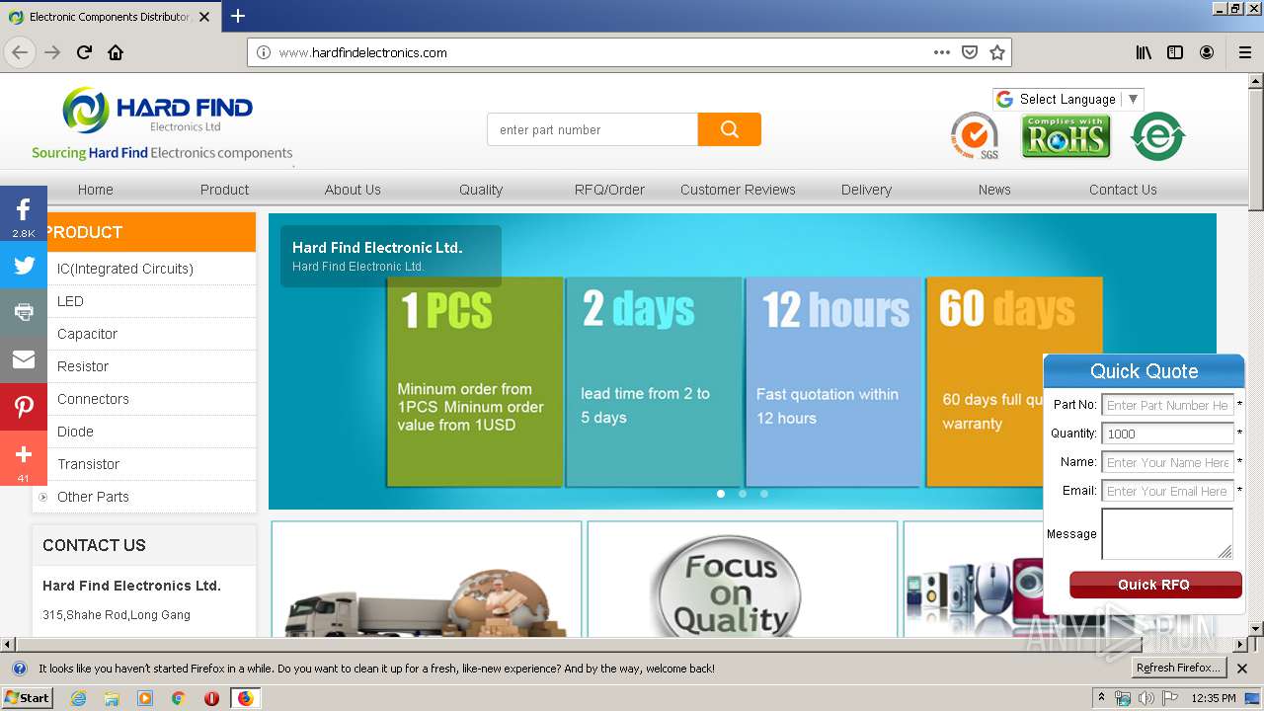Click the Hard Find Electronics logo

point(162,123)
